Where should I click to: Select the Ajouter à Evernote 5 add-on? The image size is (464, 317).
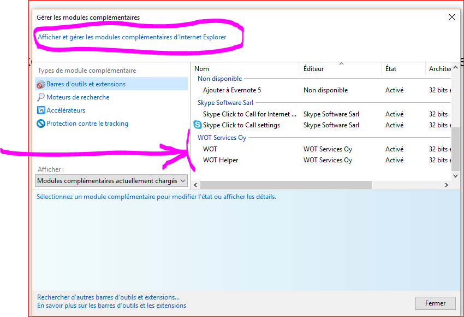(x=322, y=90)
